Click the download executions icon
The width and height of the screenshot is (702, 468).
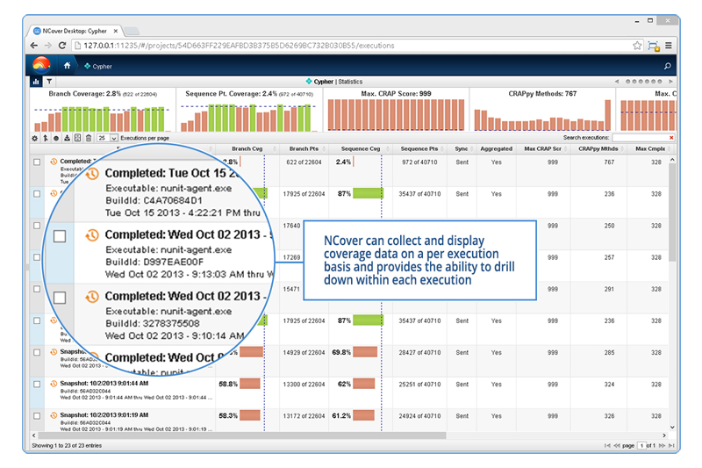[67, 138]
